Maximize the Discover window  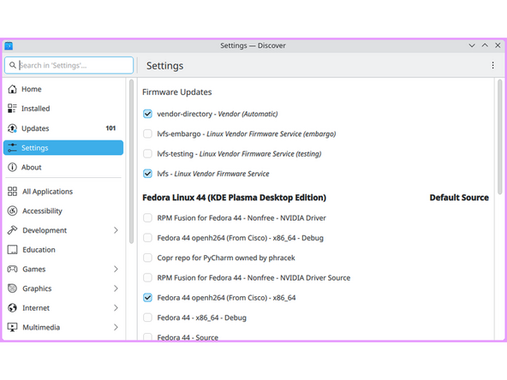coord(485,45)
